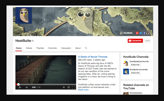Click the HootSuite website link in banner

click(126, 33)
